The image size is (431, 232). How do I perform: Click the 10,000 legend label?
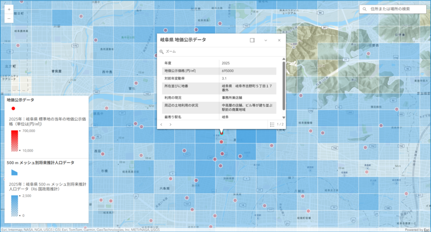pyautogui.click(x=28, y=151)
